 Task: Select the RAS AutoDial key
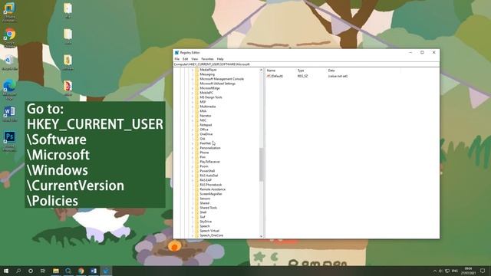point(209,176)
